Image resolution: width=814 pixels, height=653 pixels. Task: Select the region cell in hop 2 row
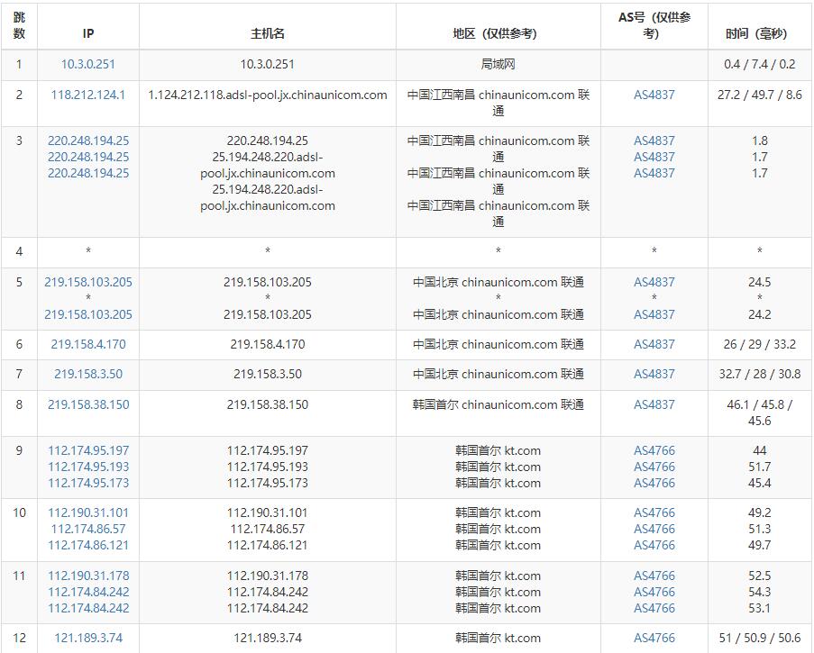pyautogui.click(x=498, y=103)
